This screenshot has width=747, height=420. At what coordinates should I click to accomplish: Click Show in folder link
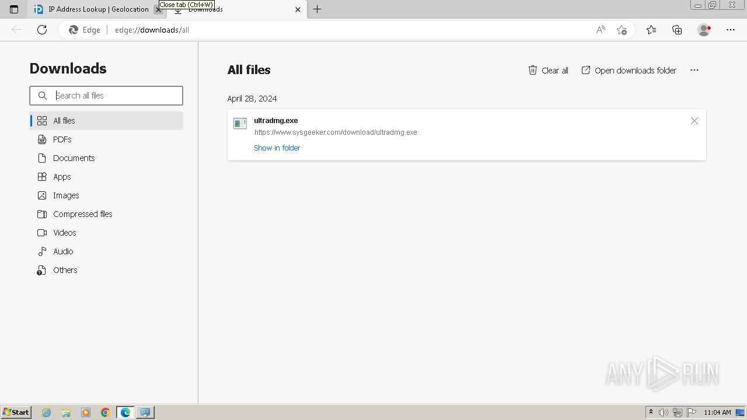coord(277,148)
